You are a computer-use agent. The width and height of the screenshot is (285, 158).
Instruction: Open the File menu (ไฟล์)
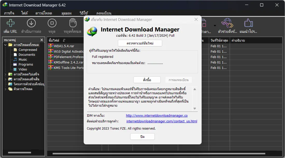[x=25, y=13]
